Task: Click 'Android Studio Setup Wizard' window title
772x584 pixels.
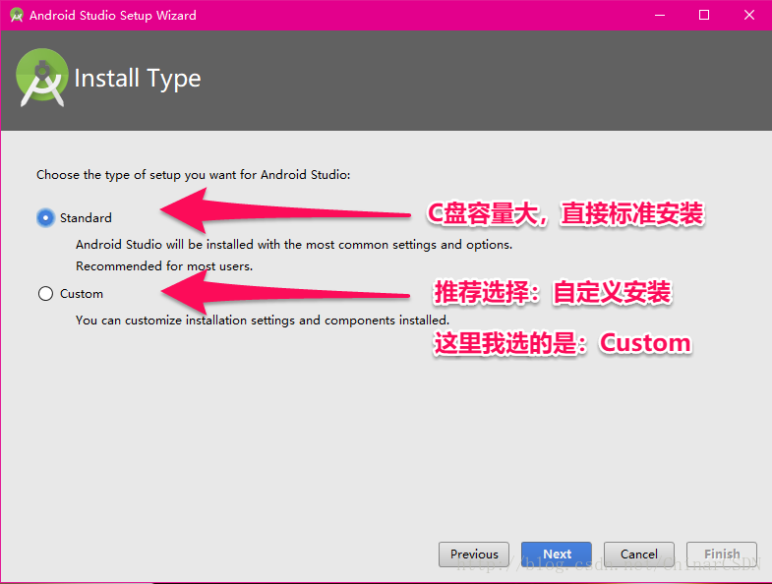Action: (x=113, y=16)
